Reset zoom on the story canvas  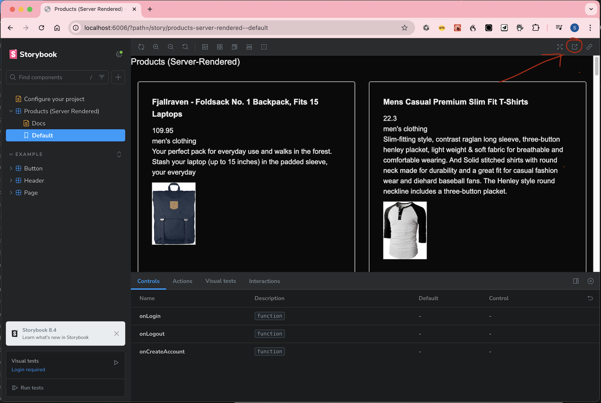point(185,47)
